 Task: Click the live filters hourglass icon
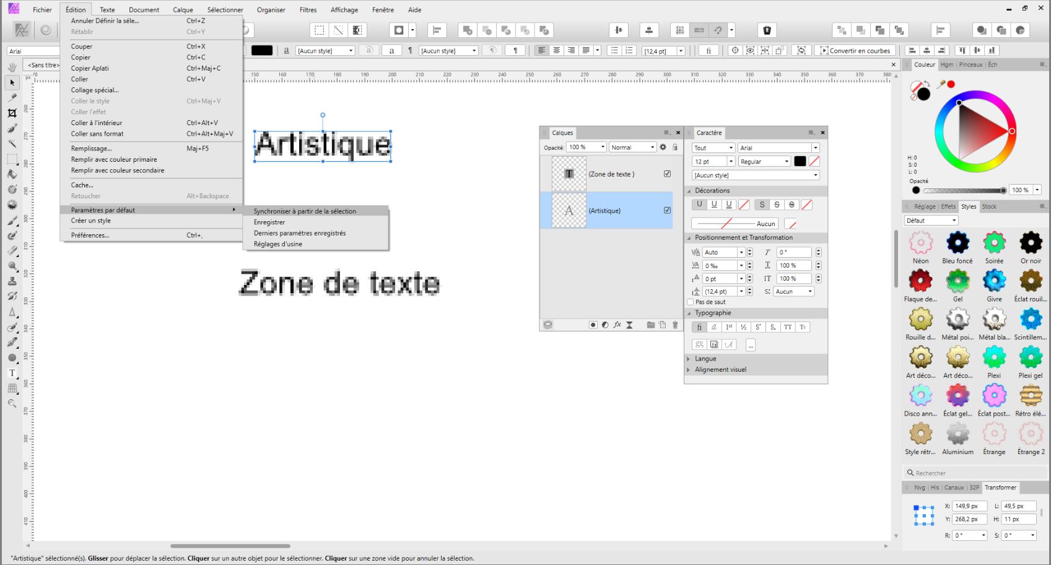click(629, 325)
